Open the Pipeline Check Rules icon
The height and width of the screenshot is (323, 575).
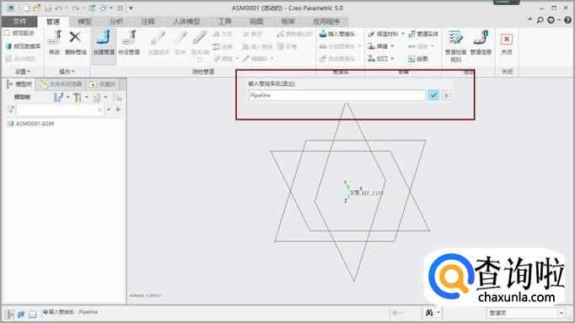tap(455, 38)
